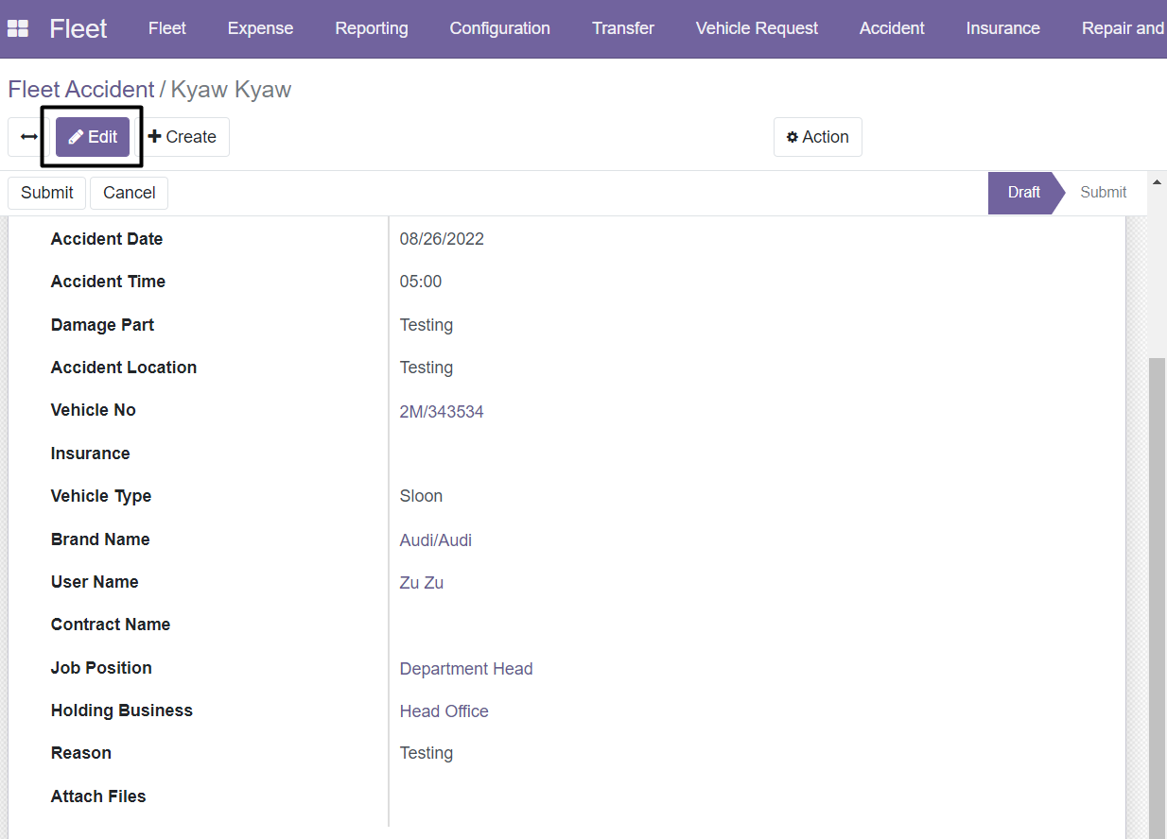
Task: Click the Accident Location value Testing
Action: 427,368
